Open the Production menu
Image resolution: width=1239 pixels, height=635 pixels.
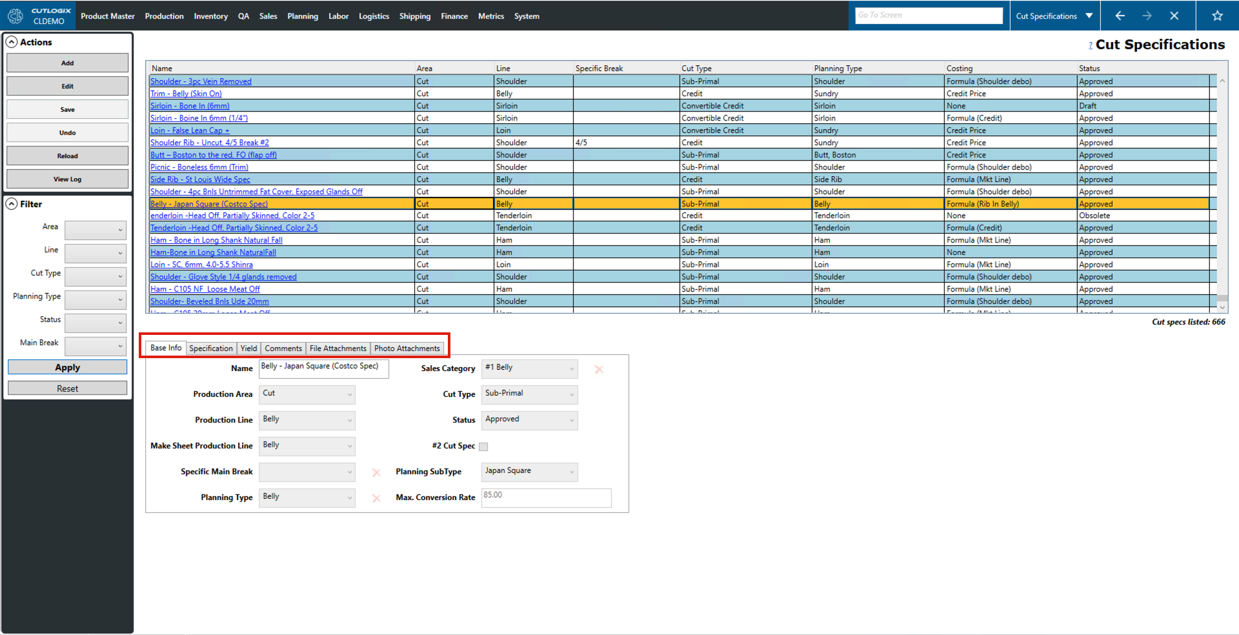point(164,16)
